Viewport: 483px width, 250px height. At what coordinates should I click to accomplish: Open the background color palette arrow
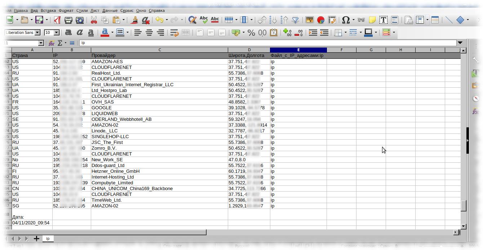[127, 32]
